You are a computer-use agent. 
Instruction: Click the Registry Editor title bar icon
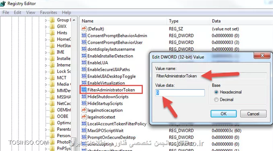(x=3, y=4)
